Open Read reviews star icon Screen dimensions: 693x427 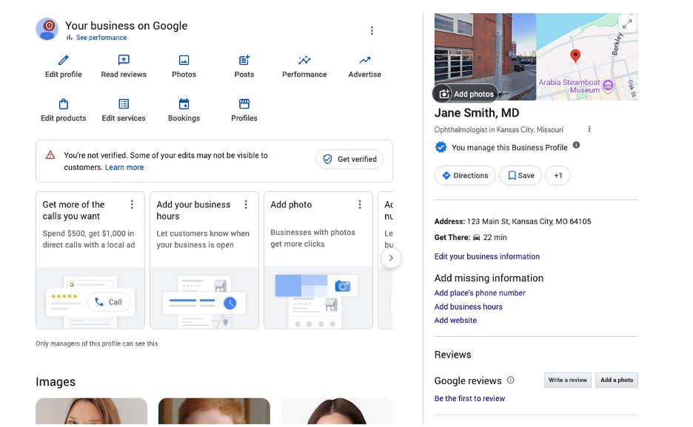pyautogui.click(x=124, y=60)
